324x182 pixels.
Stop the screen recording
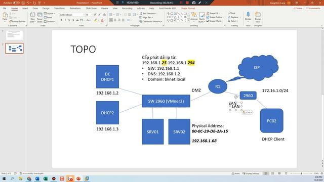pos(187,3)
